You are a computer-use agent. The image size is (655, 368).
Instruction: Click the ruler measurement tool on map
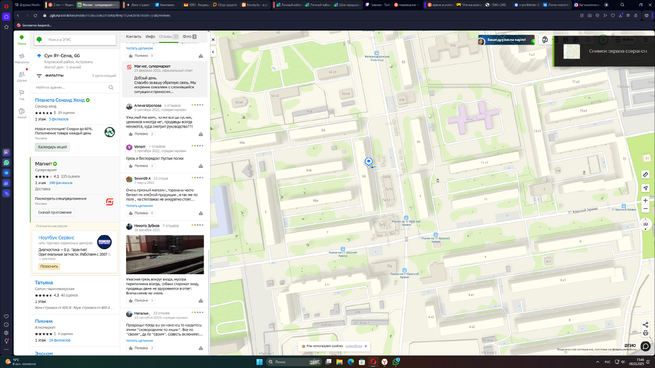click(x=645, y=174)
